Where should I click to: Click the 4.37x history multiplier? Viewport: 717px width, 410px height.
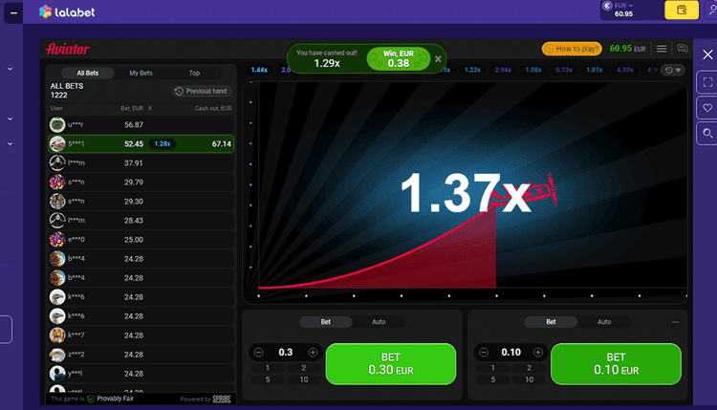624,70
